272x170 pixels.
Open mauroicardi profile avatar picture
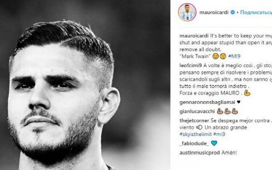pyautogui.click(x=187, y=12)
